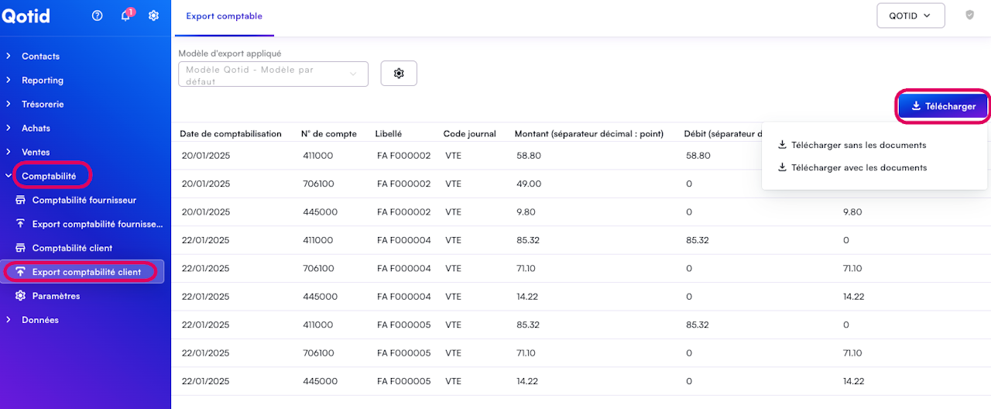Select Export comptabilité client entry
Viewport: 991px width, 409px height.
[x=86, y=272]
